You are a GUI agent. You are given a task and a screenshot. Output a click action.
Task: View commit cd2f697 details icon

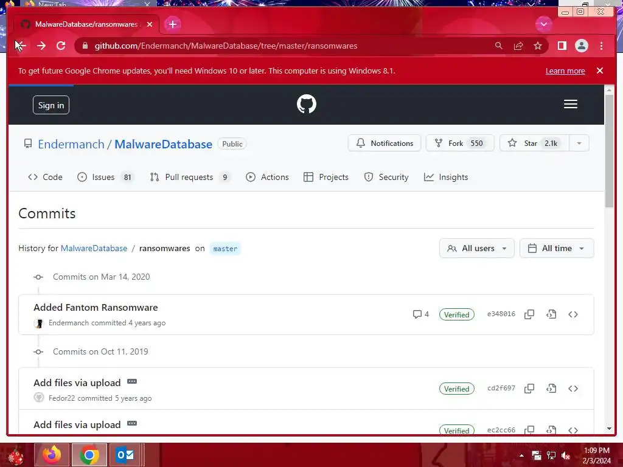click(x=551, y=389)
